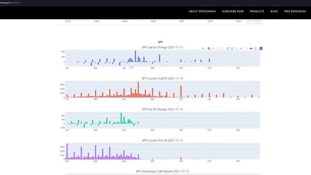Go to the BLOG page
Image resolution: width=311 pixels, height=175 pixels.
(274, 11)
